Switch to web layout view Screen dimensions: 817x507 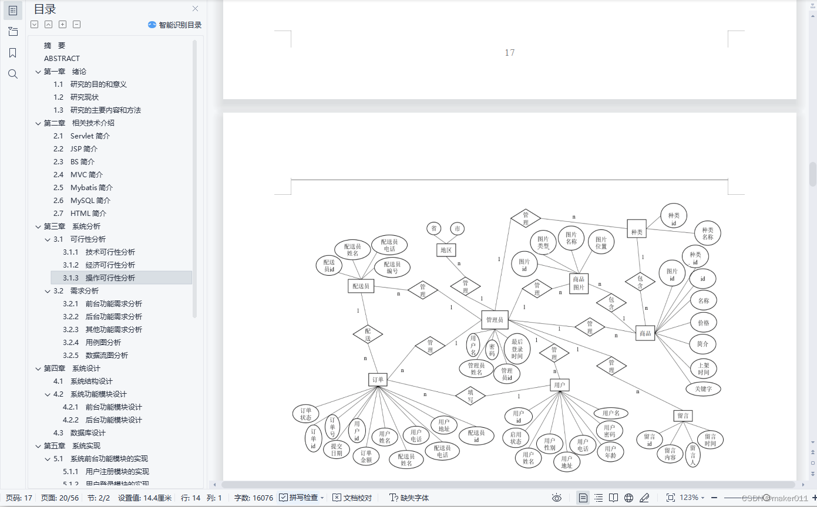[629, 498]
